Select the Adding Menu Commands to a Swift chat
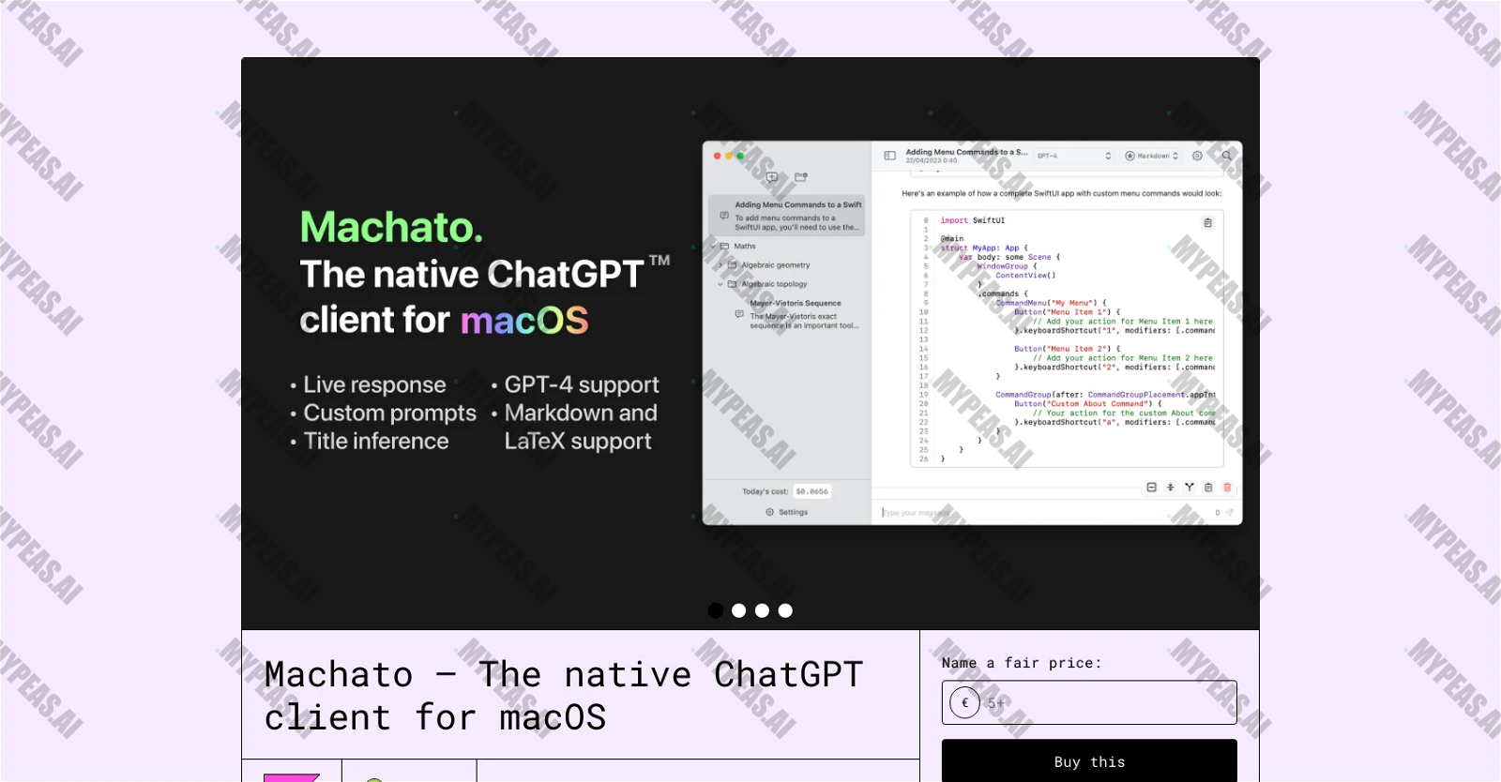This screenshot has height=782, width=1501. 786,216
